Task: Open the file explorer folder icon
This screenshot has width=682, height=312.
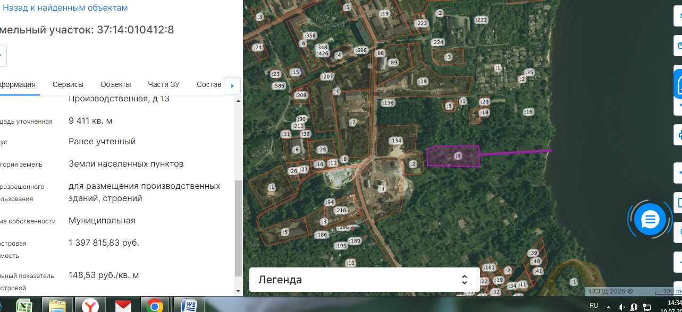Action: click(x=57, y=306)
